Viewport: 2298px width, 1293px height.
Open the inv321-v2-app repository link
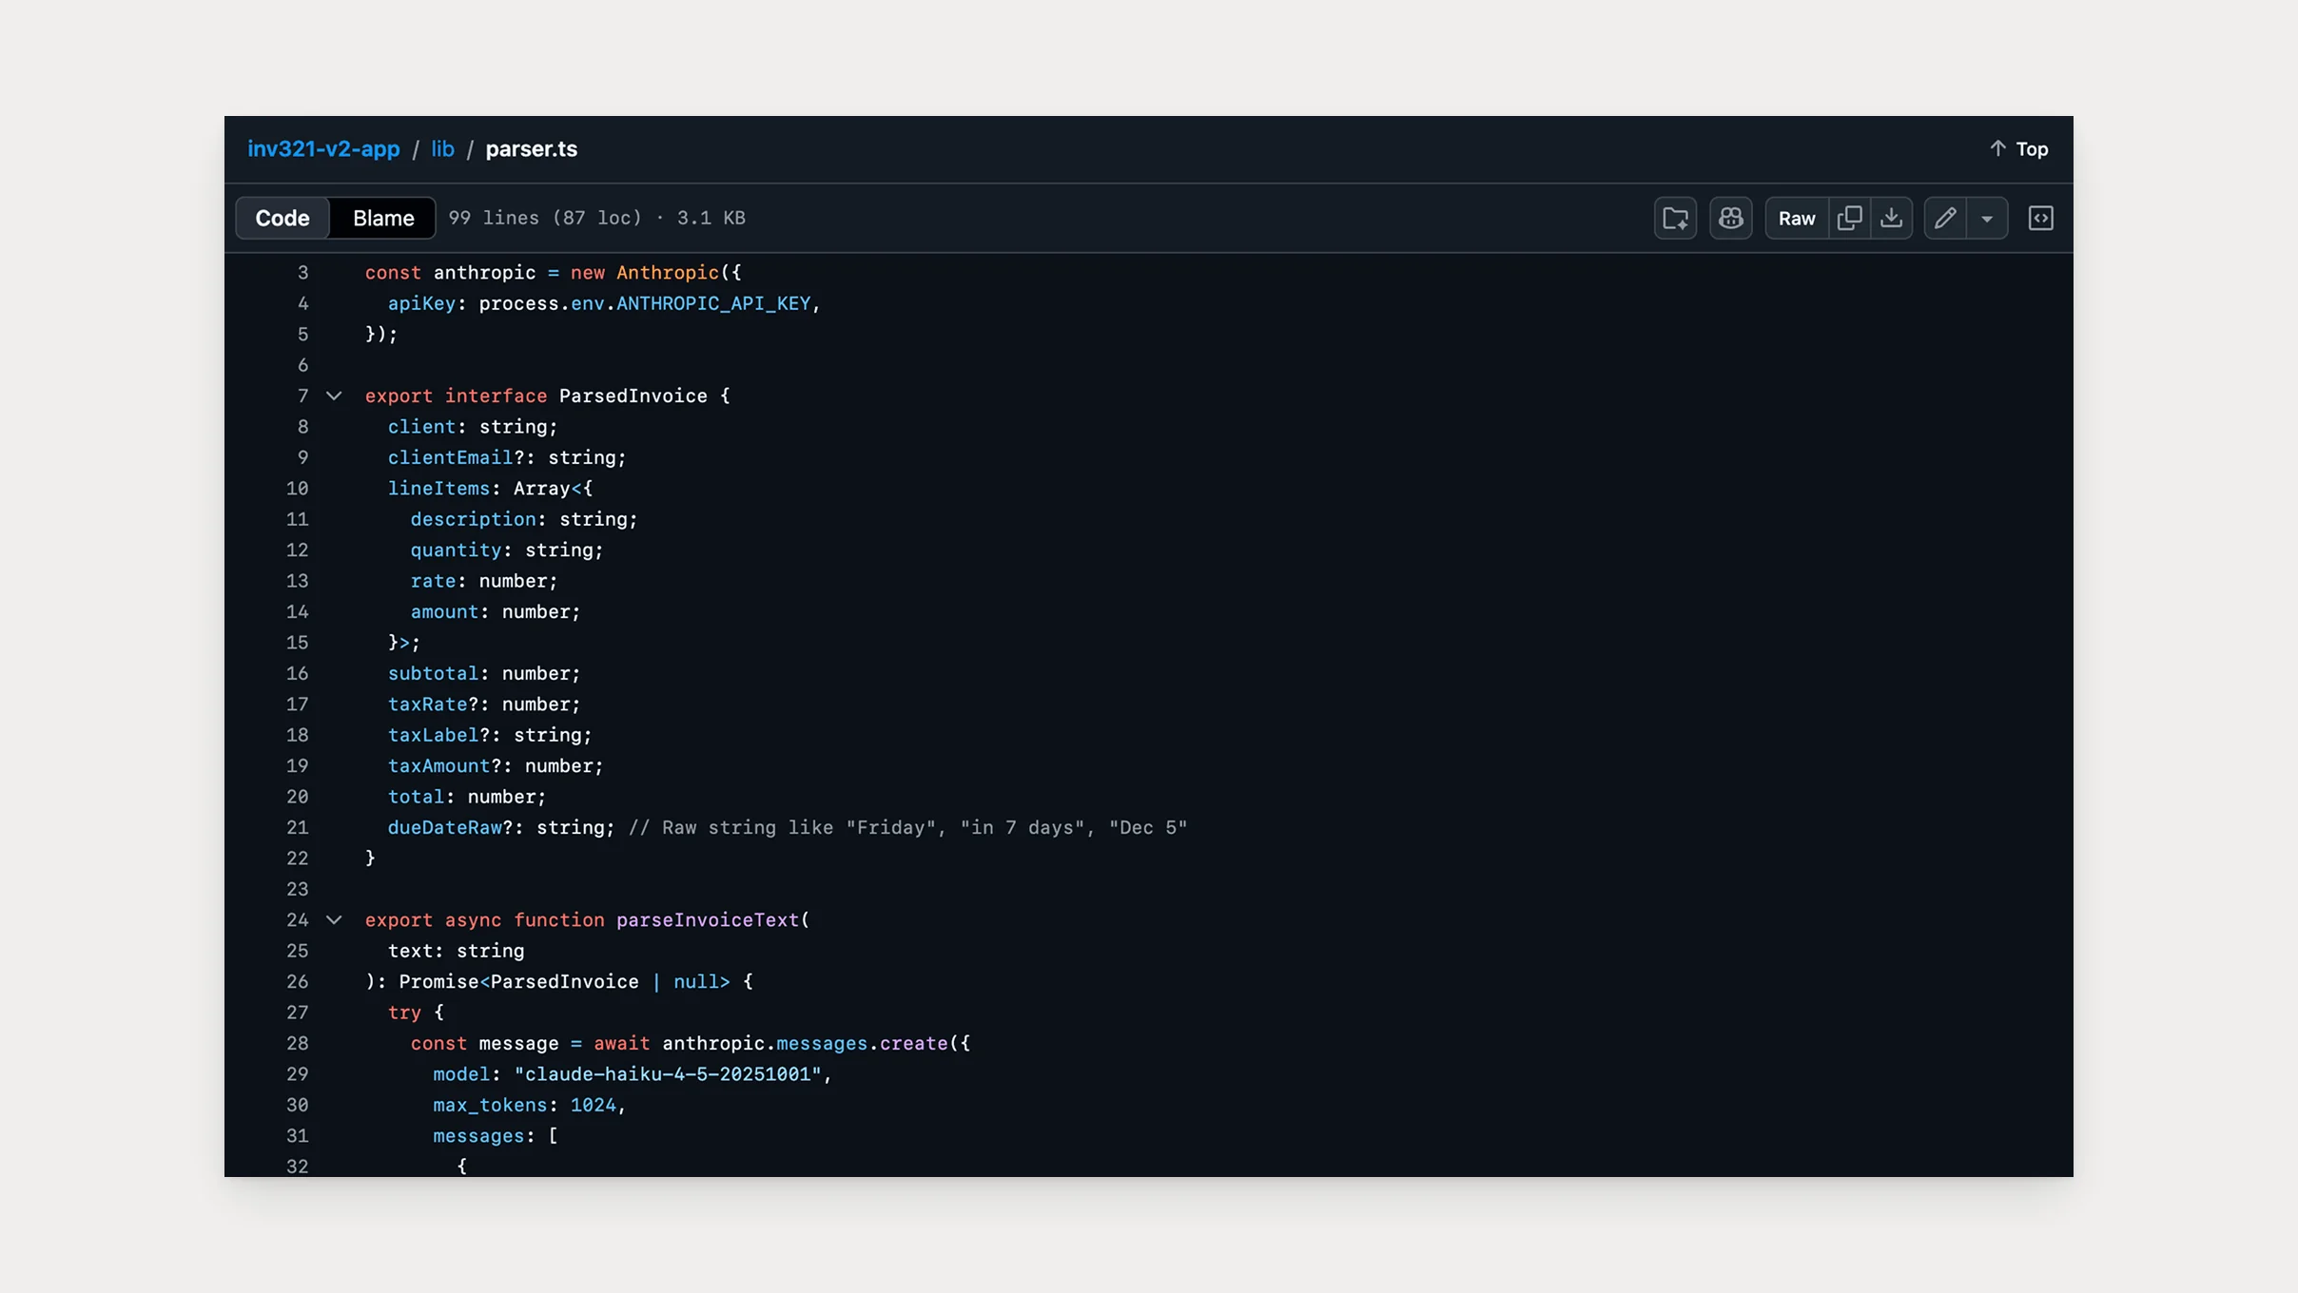[x=323, y=149]
